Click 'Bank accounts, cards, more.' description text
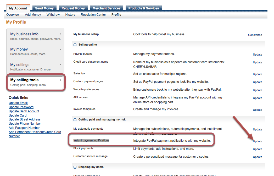Viewport: 274px width, 176px height. click(x=28, y=54)
